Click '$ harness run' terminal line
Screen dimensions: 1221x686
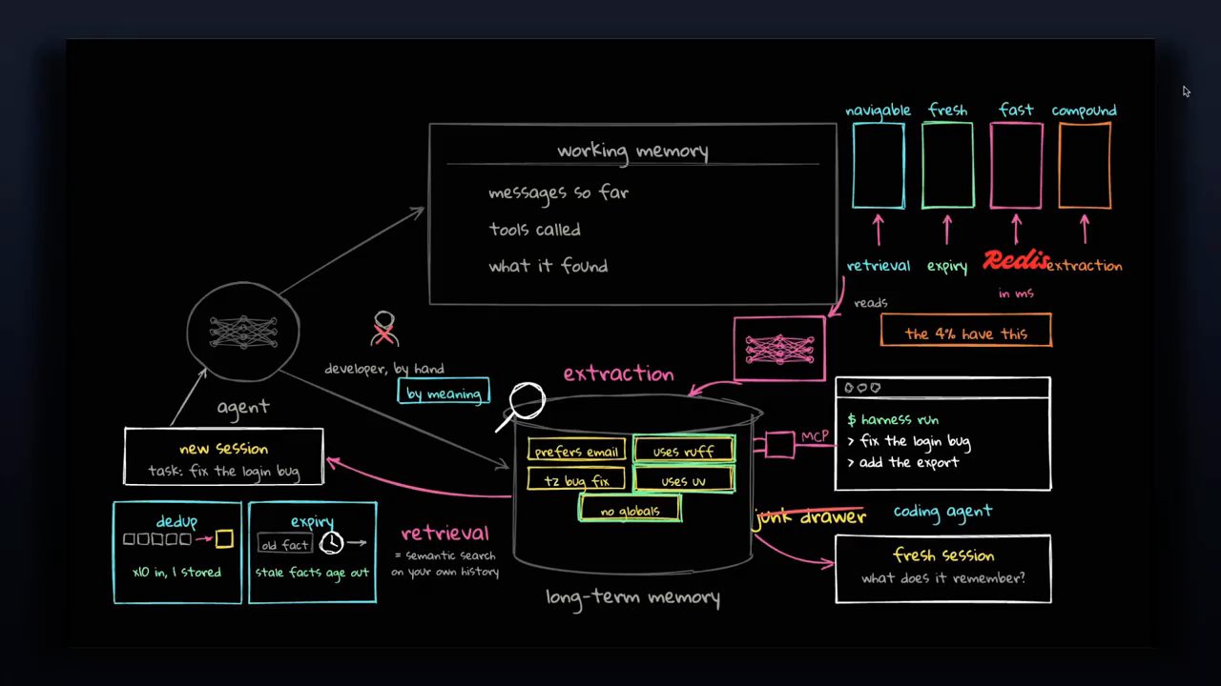pos(893,419)
